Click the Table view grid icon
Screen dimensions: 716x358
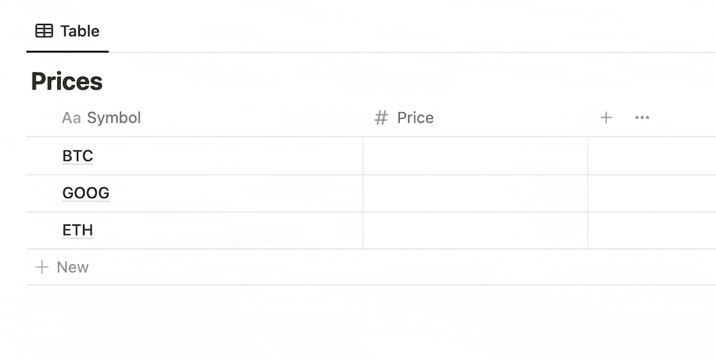(x=44, y=31)
